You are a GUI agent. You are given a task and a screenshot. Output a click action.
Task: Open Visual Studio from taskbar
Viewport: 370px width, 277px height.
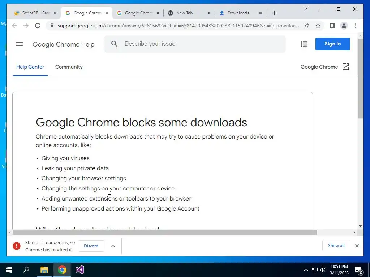pyautogui.click(x=80, y=270)
